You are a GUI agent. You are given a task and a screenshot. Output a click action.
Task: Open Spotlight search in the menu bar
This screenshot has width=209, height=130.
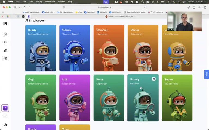coord(179,2)
